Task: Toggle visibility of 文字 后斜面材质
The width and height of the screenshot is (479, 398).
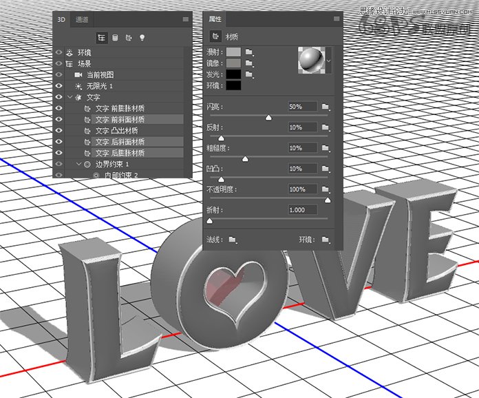Action: [x=58, y=142]
